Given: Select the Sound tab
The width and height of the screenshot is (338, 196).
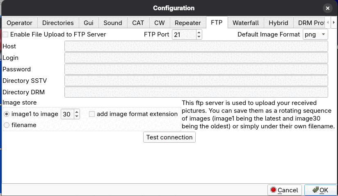Looking at the screenshot, I should tap(113, 23).
